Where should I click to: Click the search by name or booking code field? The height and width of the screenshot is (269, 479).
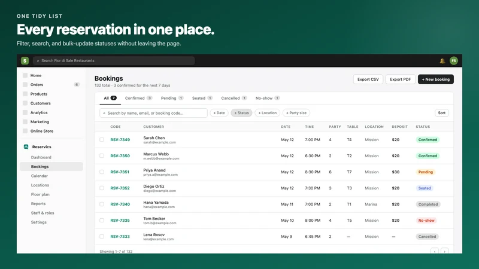pyautogui.click(x=153, y=113)
